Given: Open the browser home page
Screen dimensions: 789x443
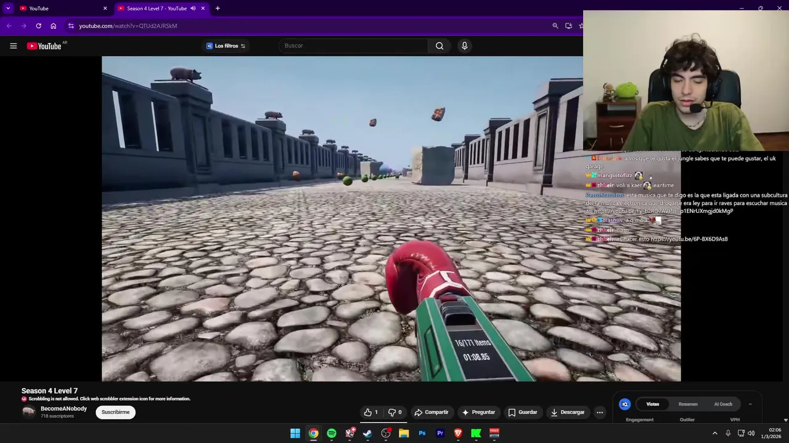Looking at the screenshot, I should pos(53,26).
